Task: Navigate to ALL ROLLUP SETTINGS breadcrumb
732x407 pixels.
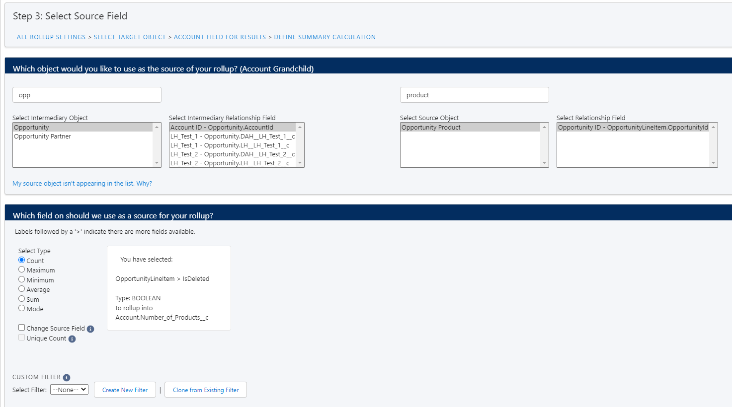Action: (x=51, y=37)
